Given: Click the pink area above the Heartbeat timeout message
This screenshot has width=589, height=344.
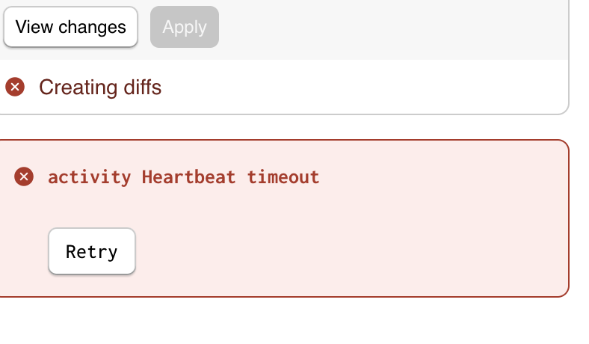Looking at the screenshot, I should pyautogui.click(x=286, y=153).
